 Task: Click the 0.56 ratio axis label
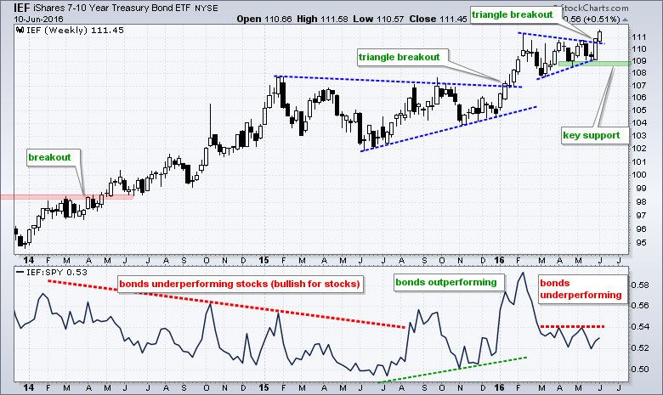point(640,306)
